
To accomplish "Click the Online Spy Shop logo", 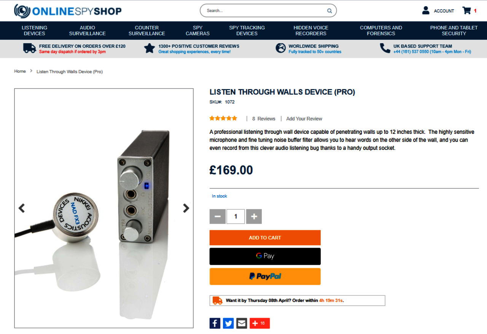I will 68,11.
